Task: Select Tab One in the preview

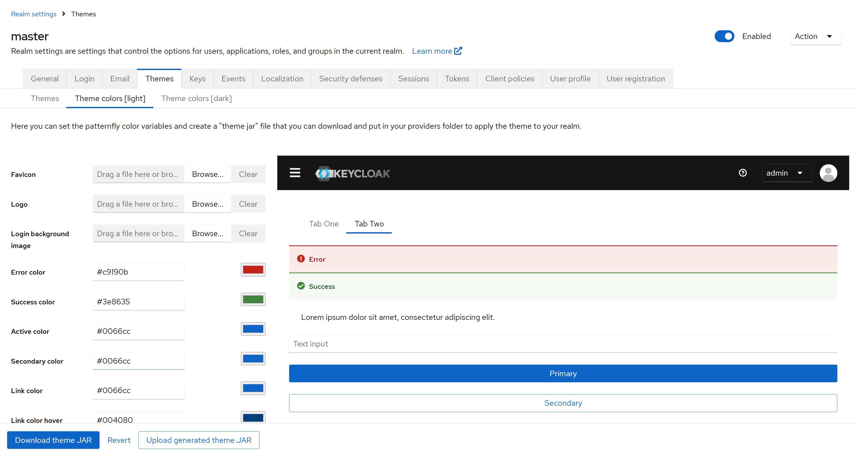Action: click(324, 224)
